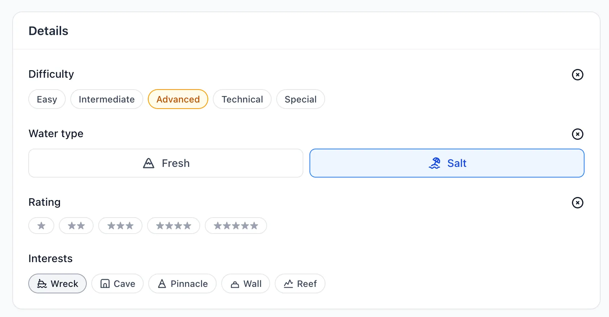This screenshot has width=609, height=317.
Task: Choose Easy difficulty
Action: pyautogui.click(x=47, y=99)
